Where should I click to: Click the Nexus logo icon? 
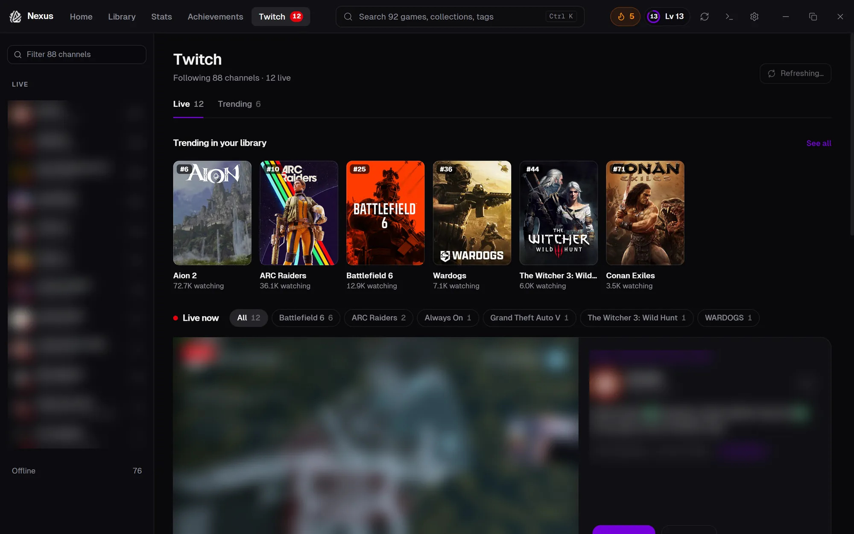click(x=16, y=17)
